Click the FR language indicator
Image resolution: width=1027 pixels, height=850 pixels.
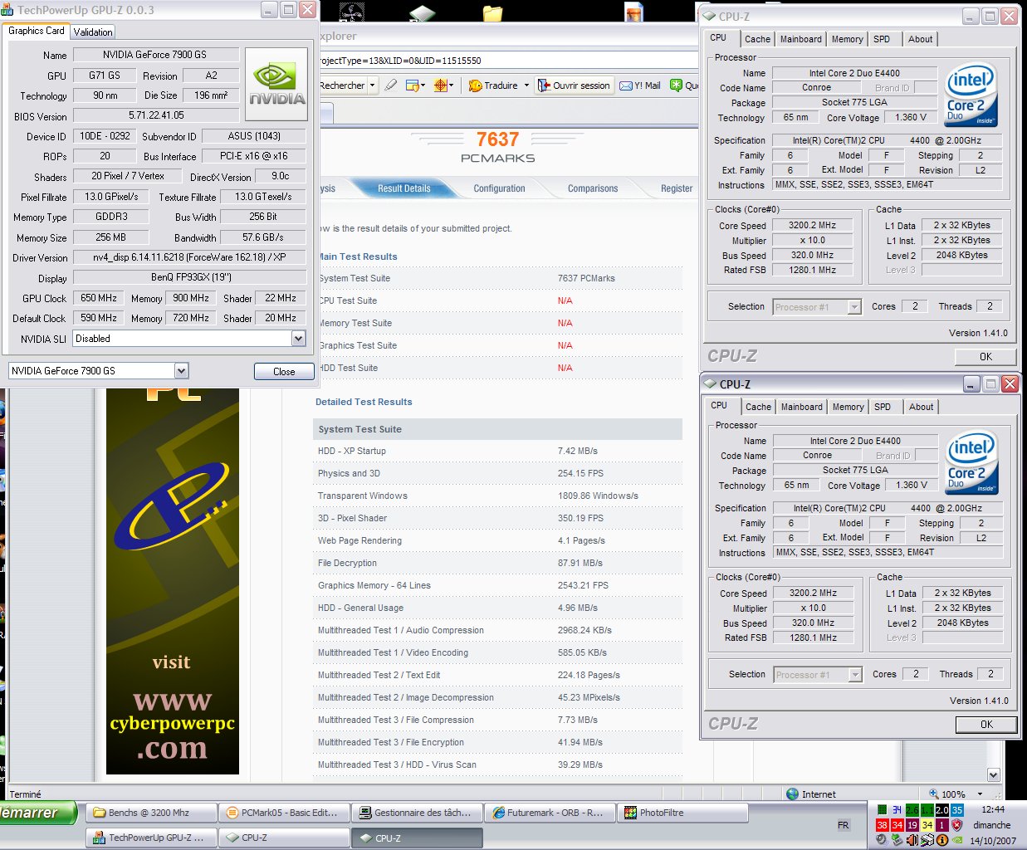tap(844, 825)
